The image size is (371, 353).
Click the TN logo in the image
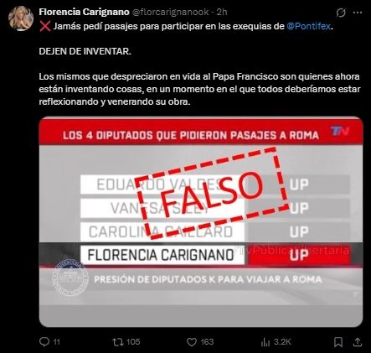click(340, 131)
